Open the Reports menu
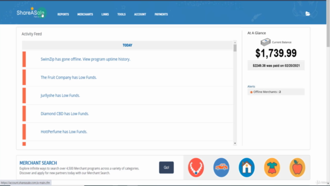 click(63, 14)
